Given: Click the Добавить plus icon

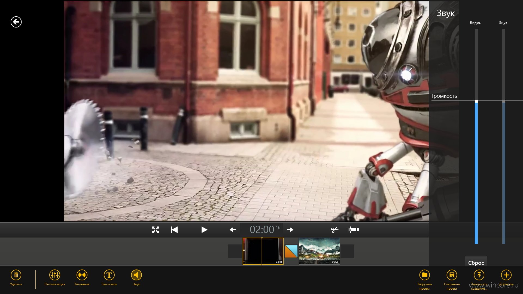Looking at the screenshot, I should pyautogui.click(x=506, y=275).
